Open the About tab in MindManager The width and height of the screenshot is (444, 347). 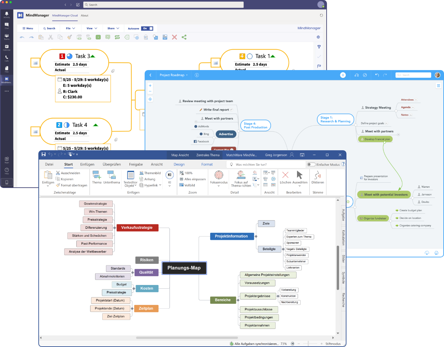84,15
